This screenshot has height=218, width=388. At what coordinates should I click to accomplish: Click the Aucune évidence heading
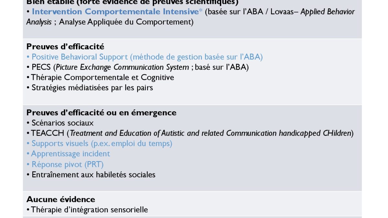click(61, 199)
